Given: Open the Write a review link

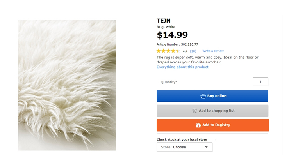Looking at the screenshot, I should click(213, 51).
